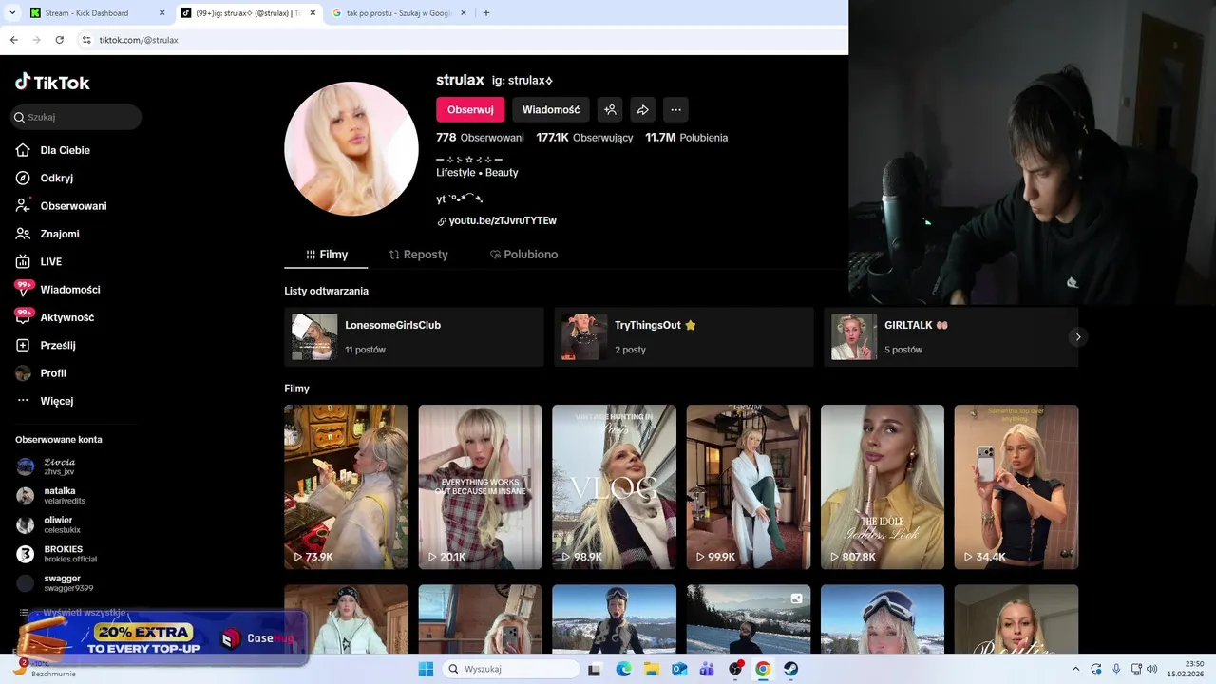Open video with 73.9K views
The width and height of the screenshot is (1216, 684).
346,487
